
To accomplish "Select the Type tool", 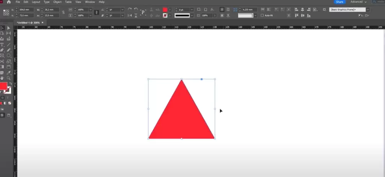I will (x=2, y=45).
